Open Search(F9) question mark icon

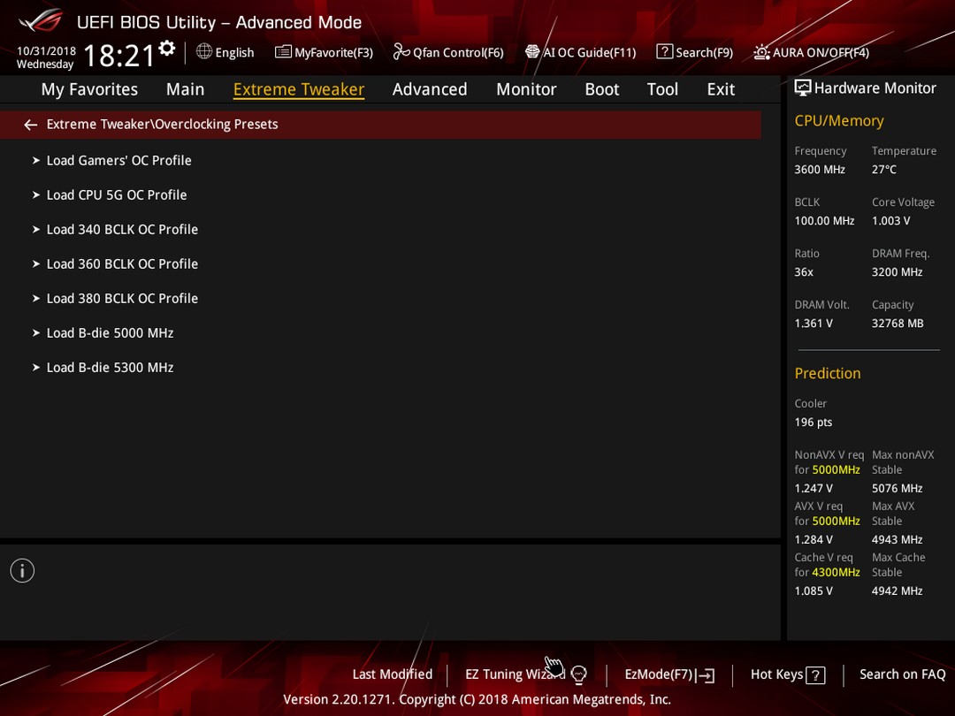click(x=664, y=52)
